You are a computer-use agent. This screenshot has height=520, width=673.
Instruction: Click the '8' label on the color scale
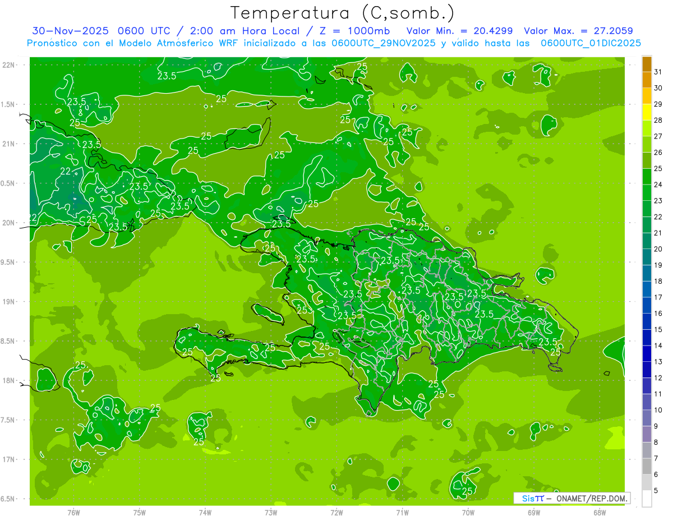tap(656, 442)
